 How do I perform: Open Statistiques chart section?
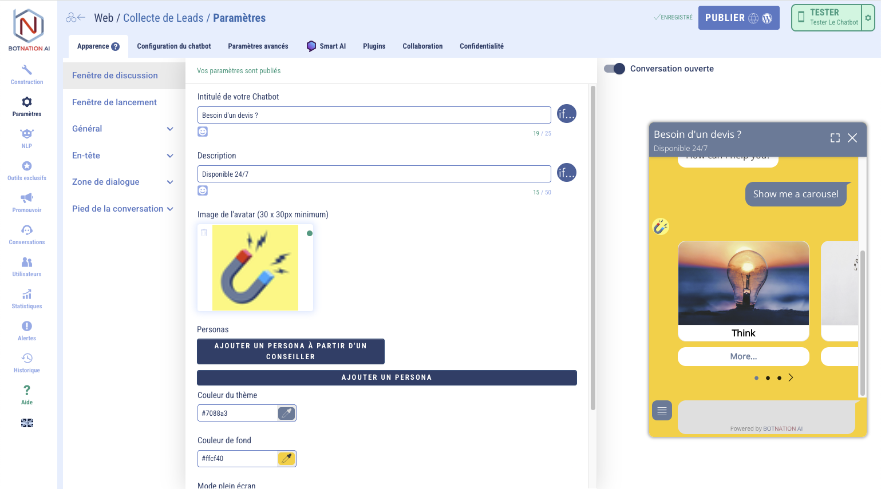[27, 299]
